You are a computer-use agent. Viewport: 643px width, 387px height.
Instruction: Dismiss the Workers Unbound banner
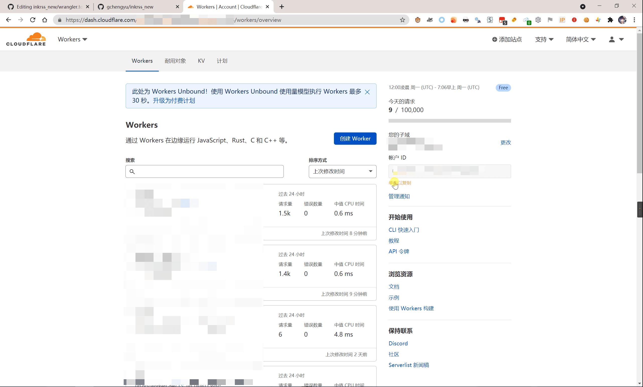click(367, 92)
